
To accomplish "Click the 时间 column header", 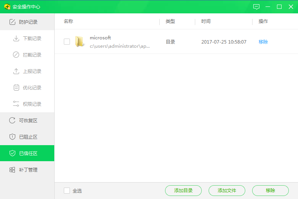I will point(206,21).
